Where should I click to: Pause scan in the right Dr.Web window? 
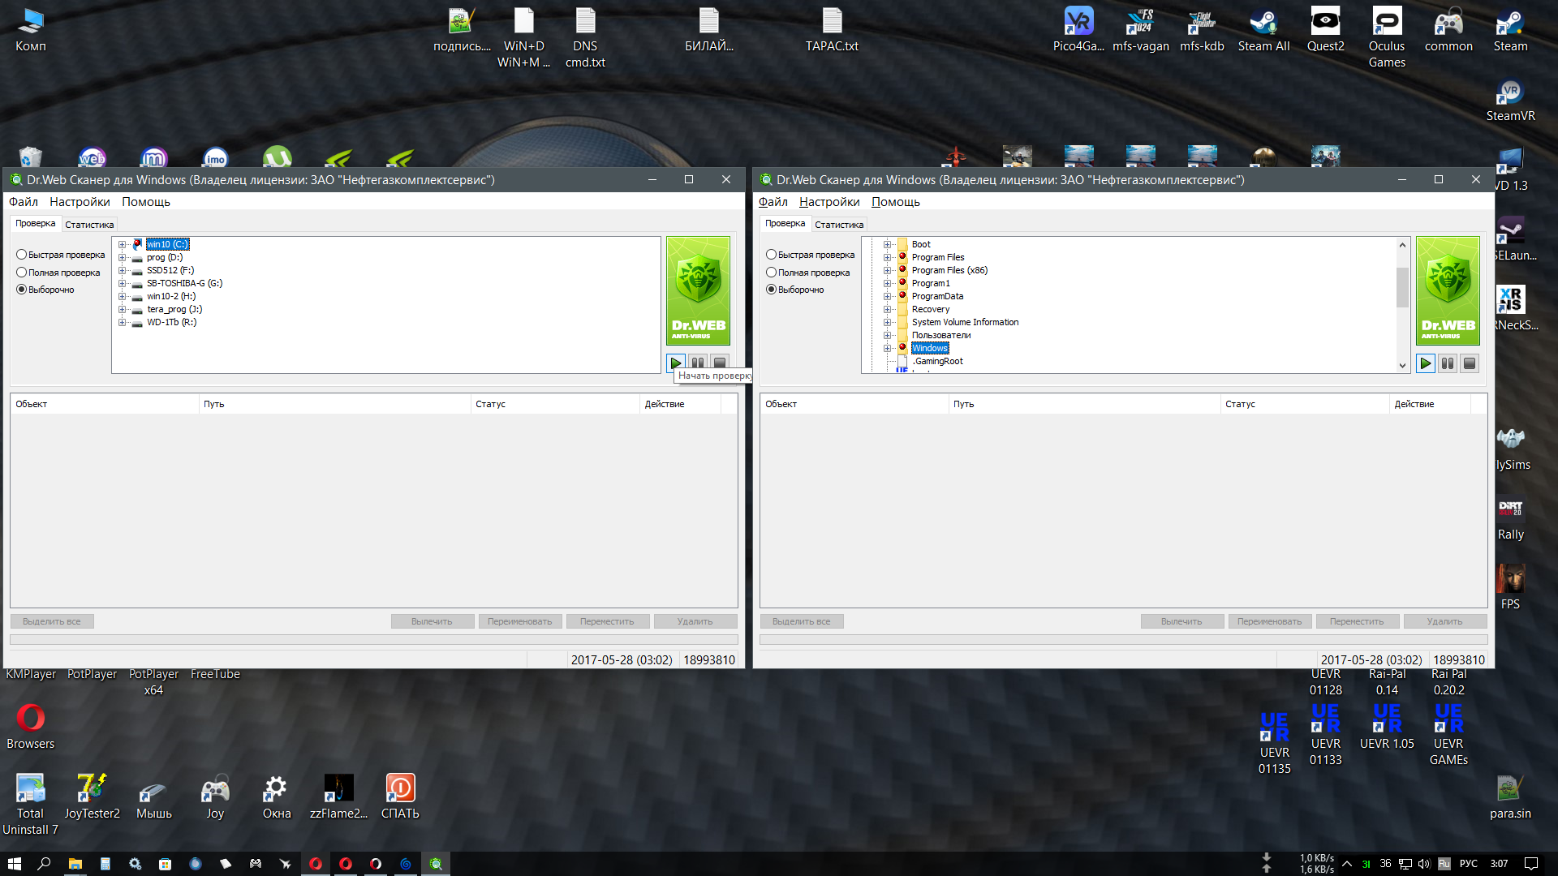1447,363
